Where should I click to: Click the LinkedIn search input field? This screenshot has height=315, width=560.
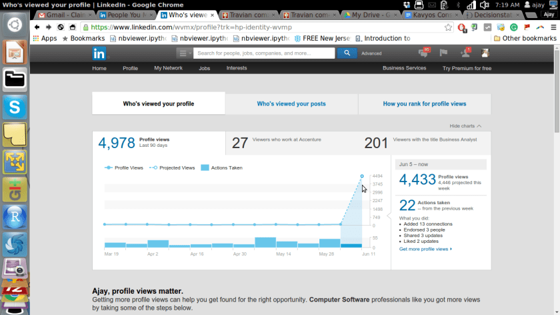(264, 53)
